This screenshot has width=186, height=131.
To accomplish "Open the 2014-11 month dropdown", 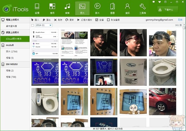I will tap(44, 25).
